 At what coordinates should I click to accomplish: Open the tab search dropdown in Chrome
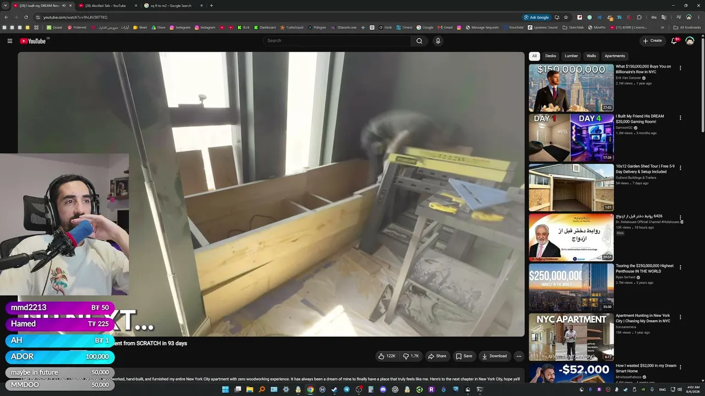tap(6, 5)
